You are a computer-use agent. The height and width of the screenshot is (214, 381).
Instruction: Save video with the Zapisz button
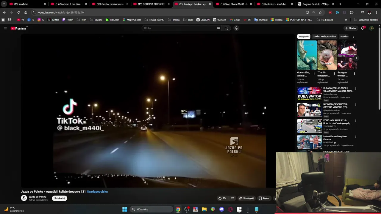[264, 198]
